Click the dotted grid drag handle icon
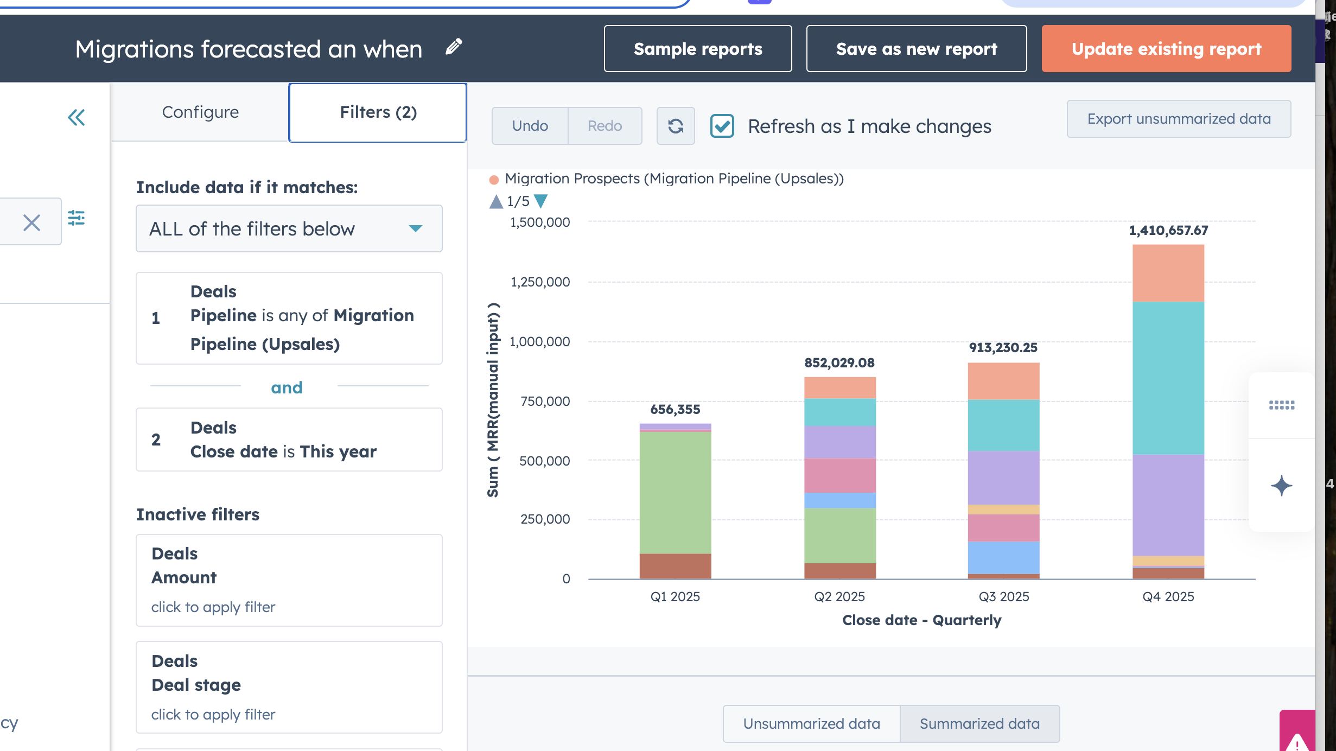The width and height of the screenshot is (1336, 751). click(1281, 405)
